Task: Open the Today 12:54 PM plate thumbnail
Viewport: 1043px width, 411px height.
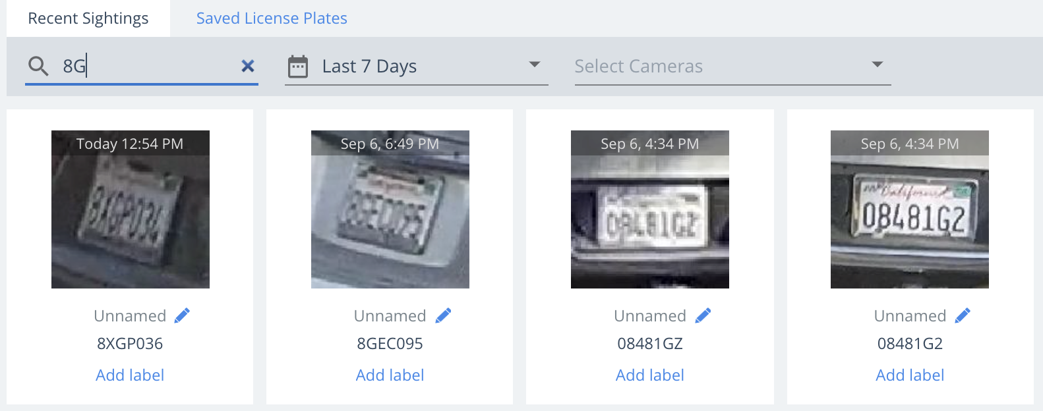Action: 131,209
